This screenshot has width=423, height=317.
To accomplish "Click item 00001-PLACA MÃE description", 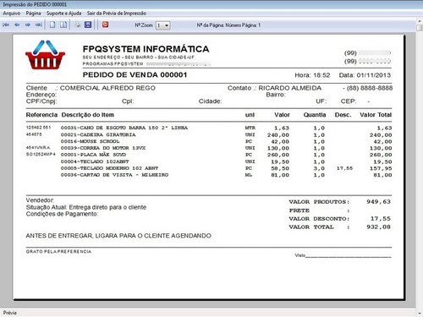I will click(93, 155).
